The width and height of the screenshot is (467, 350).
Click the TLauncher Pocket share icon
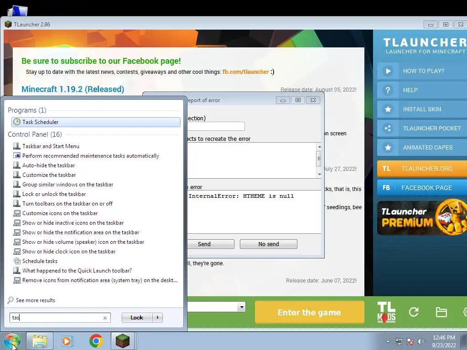pos(388,128)
